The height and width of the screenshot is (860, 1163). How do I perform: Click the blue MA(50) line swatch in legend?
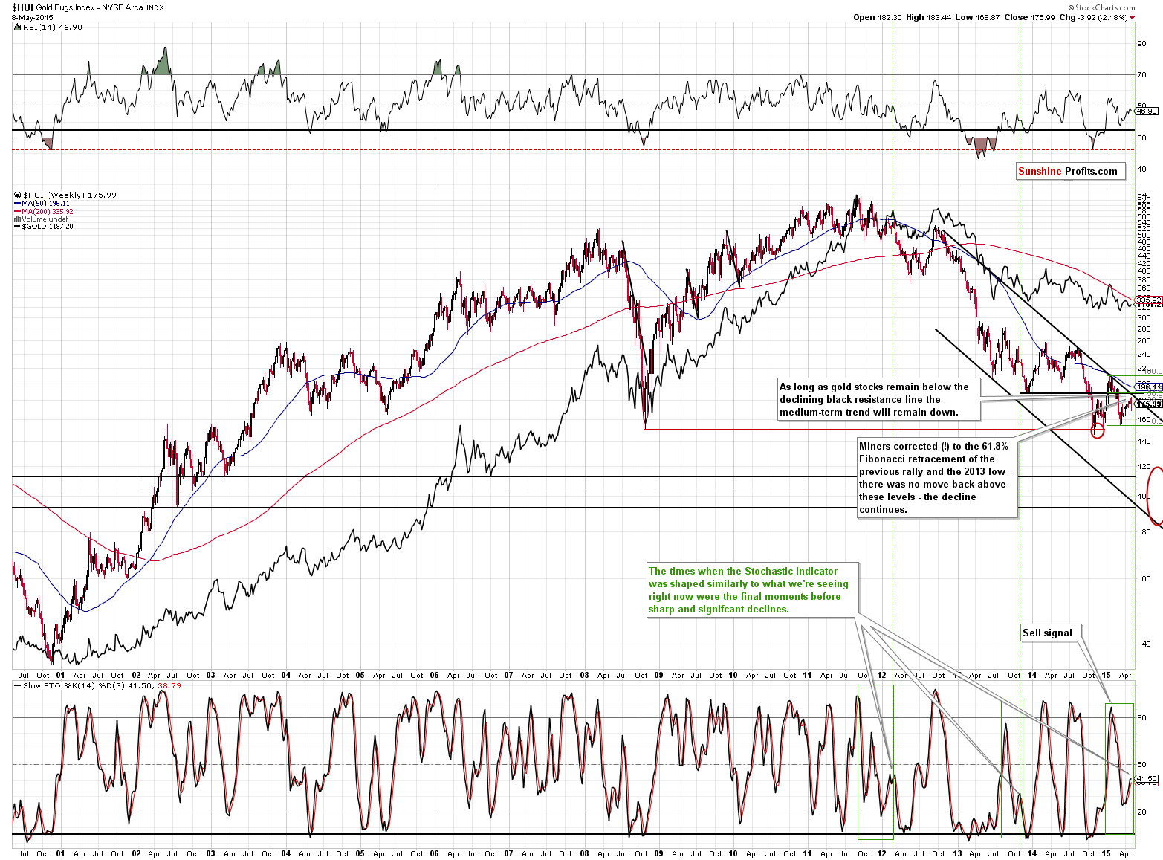tap(17, 204)
